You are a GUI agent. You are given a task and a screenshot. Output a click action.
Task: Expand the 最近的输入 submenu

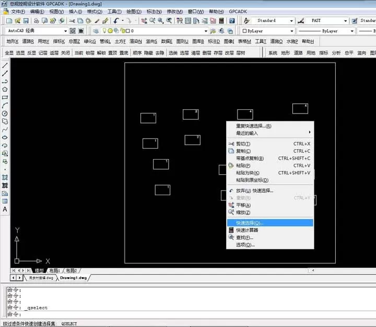270,133
